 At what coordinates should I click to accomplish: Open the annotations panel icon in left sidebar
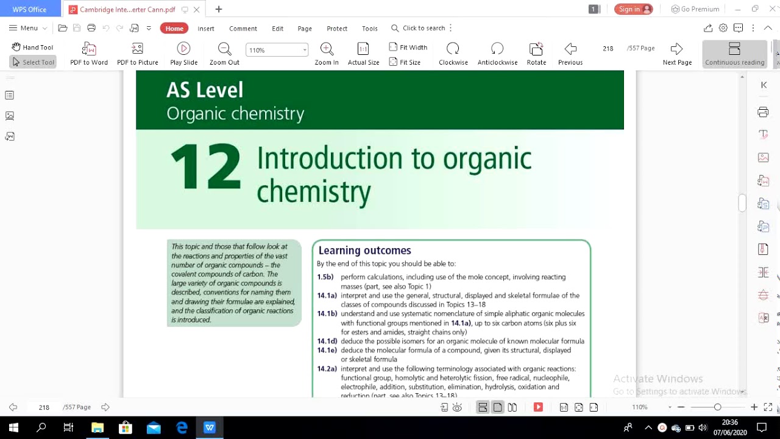tap(9, 137)
